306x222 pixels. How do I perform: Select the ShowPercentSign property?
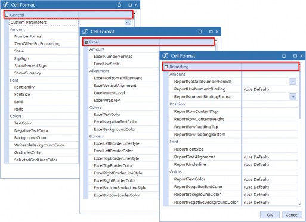pos(30,65)
